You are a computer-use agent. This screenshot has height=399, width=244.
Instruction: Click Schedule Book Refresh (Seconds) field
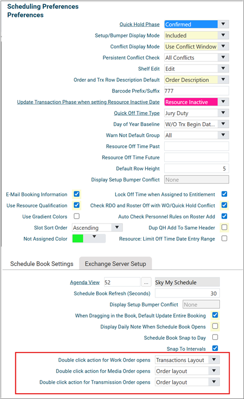pos(187,293)
